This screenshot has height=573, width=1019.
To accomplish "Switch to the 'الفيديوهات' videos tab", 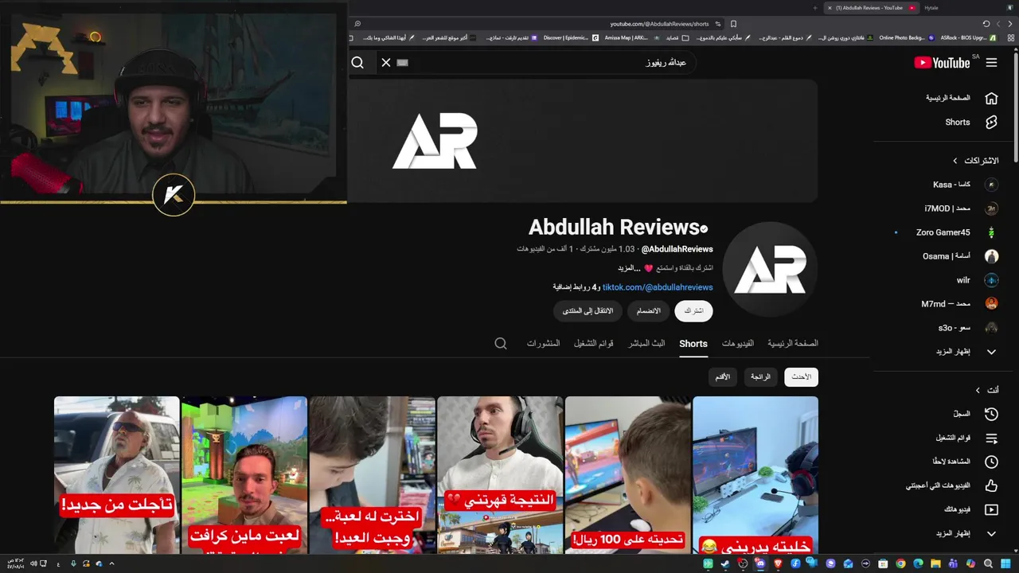I will click(738, 344).
